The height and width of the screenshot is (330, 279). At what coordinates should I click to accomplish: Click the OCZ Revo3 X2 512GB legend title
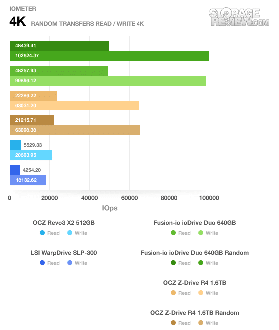pos(64,223)
